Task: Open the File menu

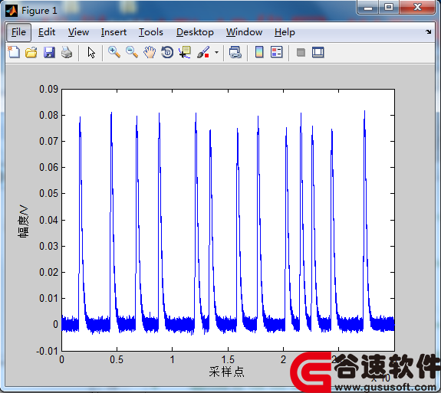Action: coord(18,32)
